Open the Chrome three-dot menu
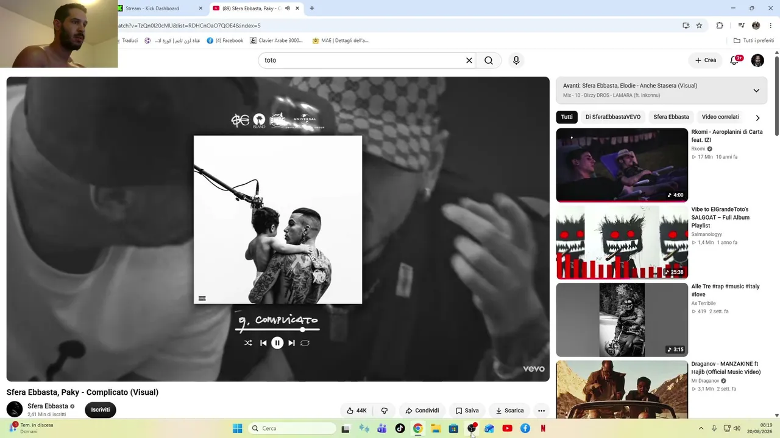Viewport: 780px width, 438px height. point(770,26)
